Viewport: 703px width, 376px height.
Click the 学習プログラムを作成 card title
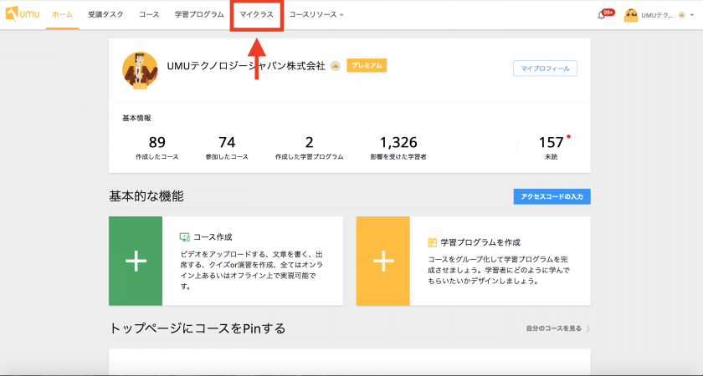pos(480,242)
